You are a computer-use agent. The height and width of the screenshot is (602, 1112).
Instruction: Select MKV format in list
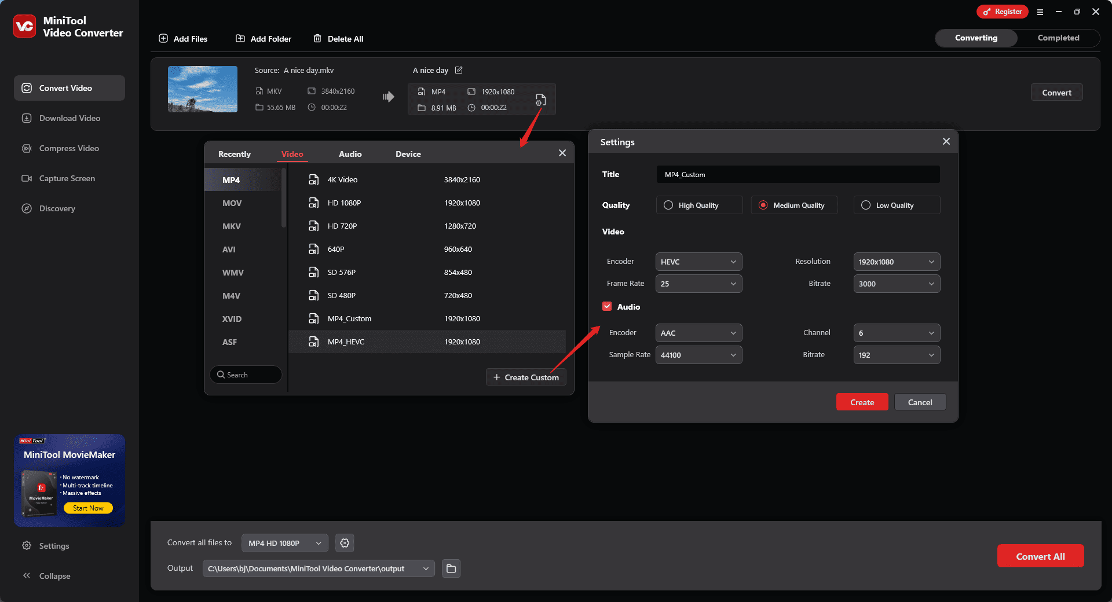(243, 226)
